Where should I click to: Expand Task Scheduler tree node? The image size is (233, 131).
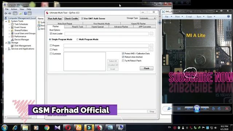(9, 24)
